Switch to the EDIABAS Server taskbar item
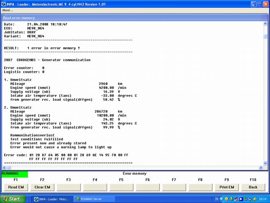The image size is (270, 203). (92, 199)
